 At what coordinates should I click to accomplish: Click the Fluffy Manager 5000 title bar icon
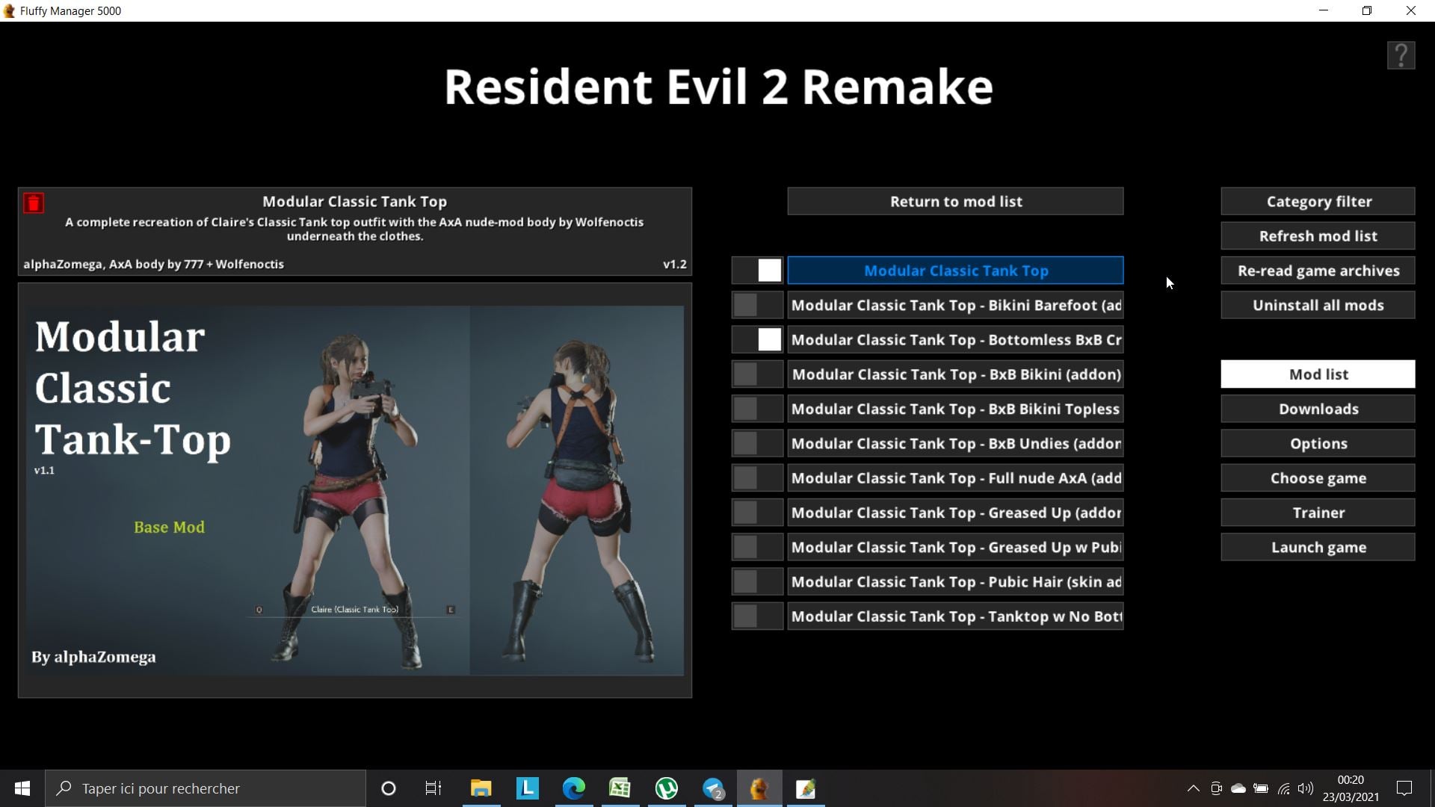9,10
